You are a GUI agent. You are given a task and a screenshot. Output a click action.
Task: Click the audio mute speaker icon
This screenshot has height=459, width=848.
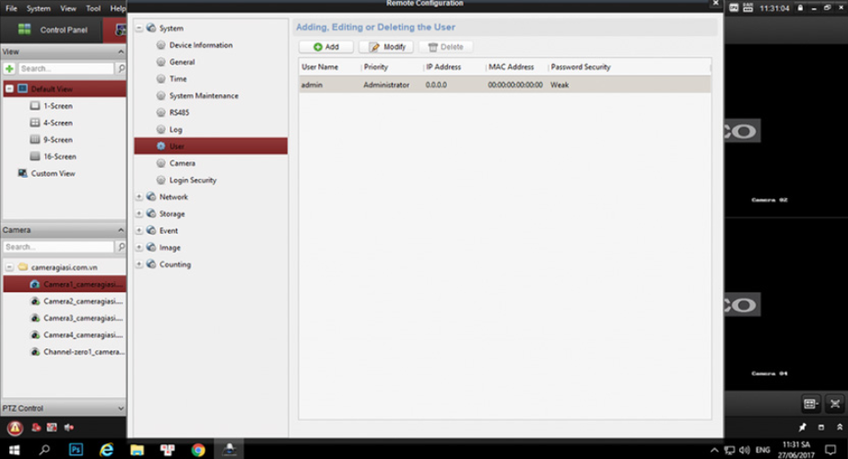point(69,428)
